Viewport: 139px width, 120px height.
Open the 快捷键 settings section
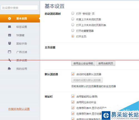tap(20, 35)
